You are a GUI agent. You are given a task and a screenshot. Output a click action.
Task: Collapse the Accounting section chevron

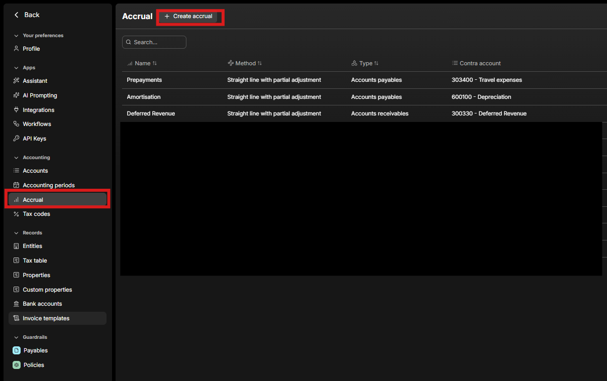(x=16, y=158)
